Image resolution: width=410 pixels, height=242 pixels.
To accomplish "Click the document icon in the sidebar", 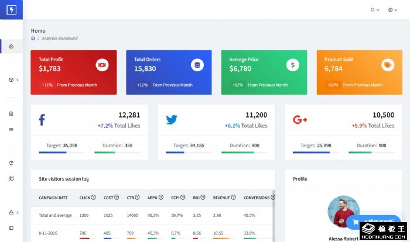I will 11,113.
